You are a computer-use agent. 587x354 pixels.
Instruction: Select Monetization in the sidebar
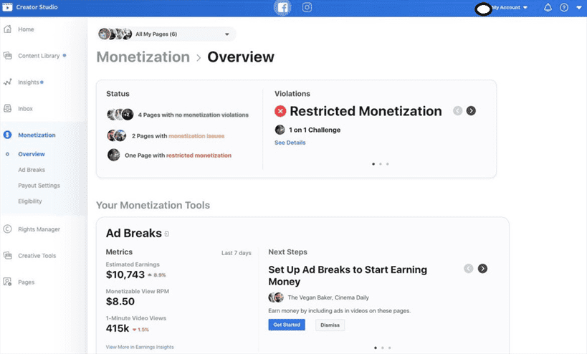pos(37,135)
